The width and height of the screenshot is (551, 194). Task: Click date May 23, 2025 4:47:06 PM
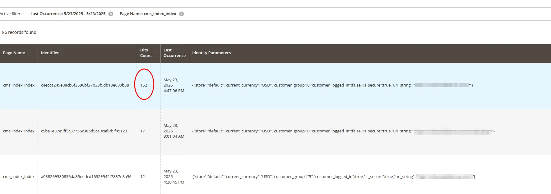[174, 85]
